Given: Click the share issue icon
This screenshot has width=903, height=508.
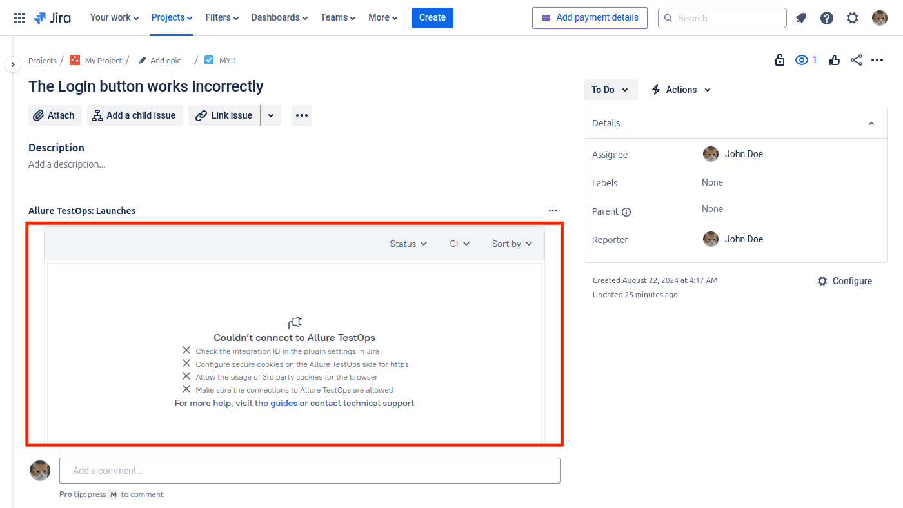Looking at the screenshot, I should pyautogui.click(x=857, y=60).
